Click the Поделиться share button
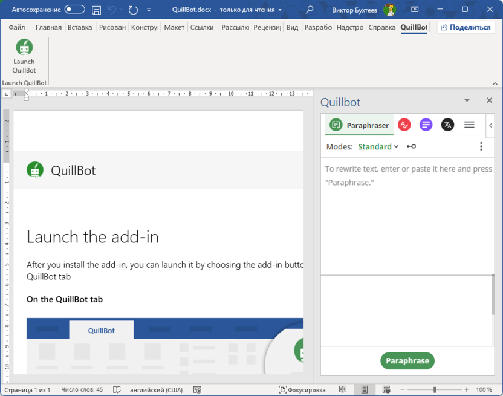This screenshot has height=396, width=503. 465,27
